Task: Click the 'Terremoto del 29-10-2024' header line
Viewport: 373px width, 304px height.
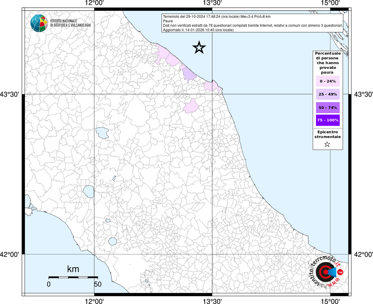Action: (x=216, y=17)
